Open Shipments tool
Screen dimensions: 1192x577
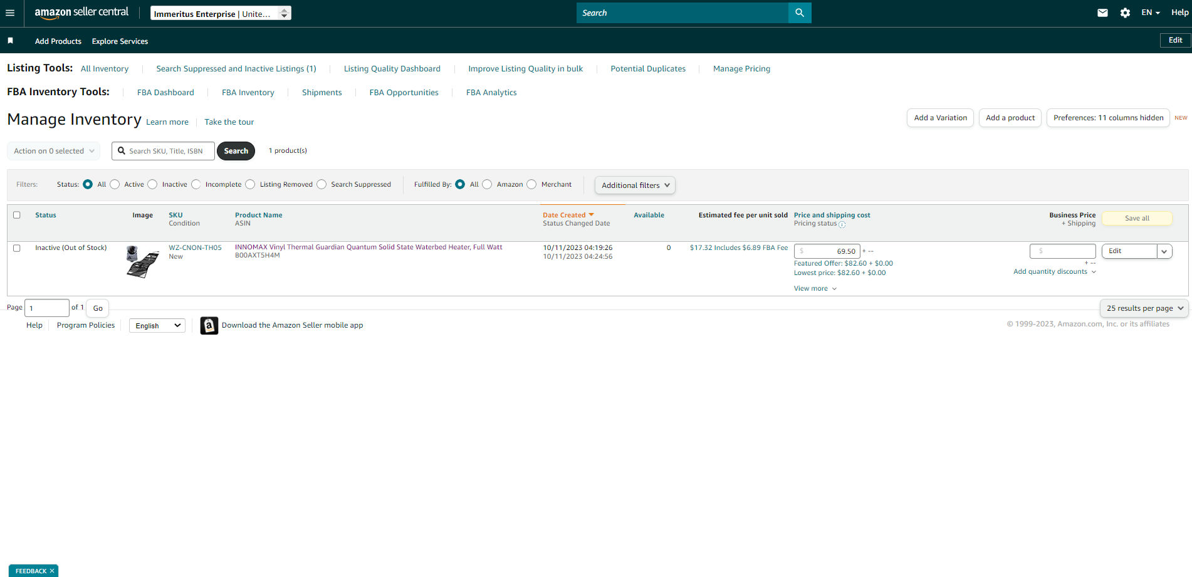point(322,93)
